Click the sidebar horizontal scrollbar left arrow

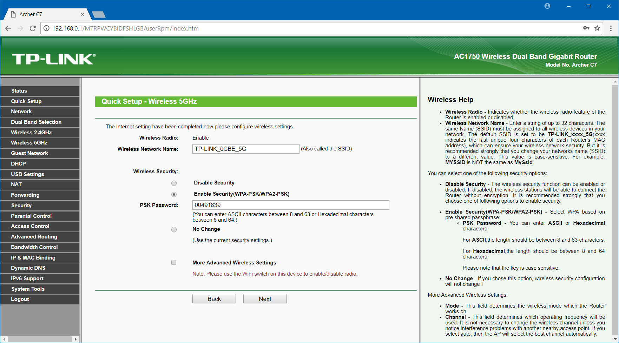coord(4,339)
